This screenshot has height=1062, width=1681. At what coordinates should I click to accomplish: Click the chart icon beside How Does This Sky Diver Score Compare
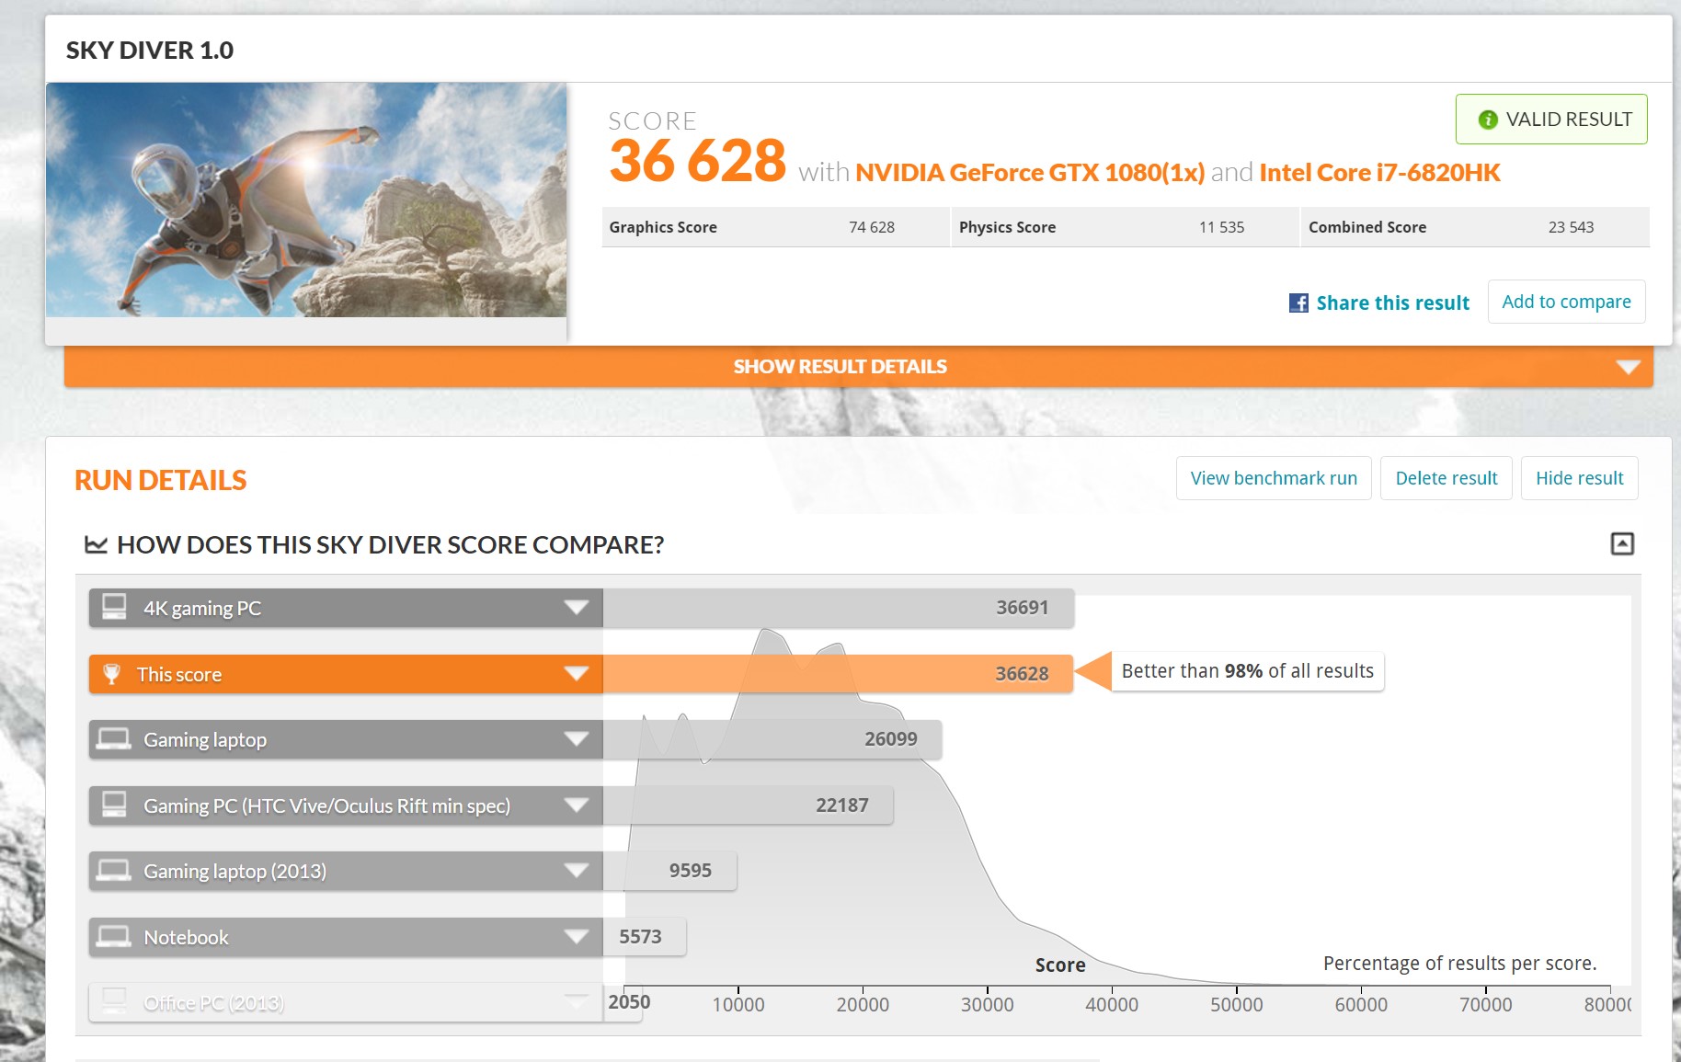(96, 544)
